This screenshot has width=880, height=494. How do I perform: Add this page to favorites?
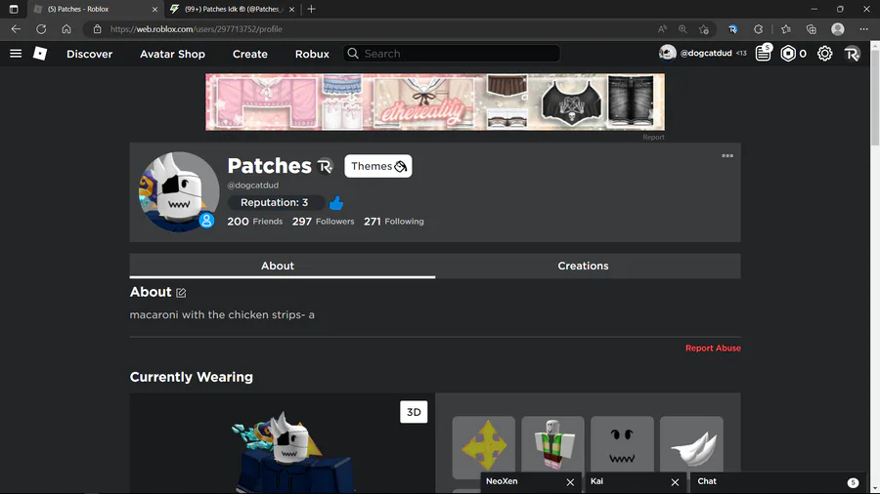tap(704, 29)
